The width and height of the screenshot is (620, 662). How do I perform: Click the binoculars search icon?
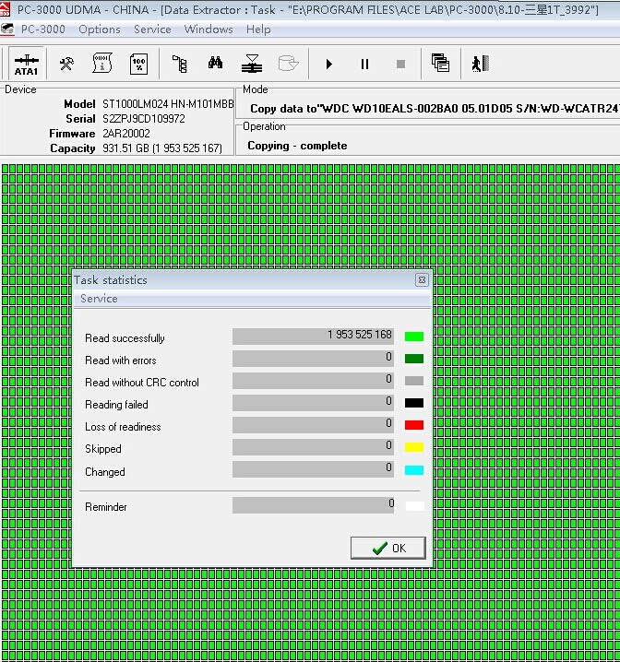click(215, 64)
